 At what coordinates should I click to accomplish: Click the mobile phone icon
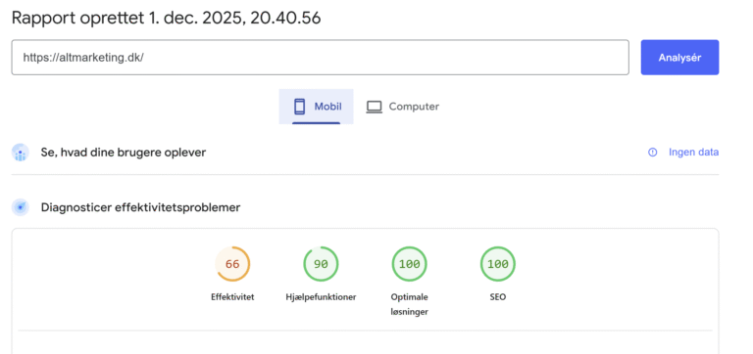point(300,107)
